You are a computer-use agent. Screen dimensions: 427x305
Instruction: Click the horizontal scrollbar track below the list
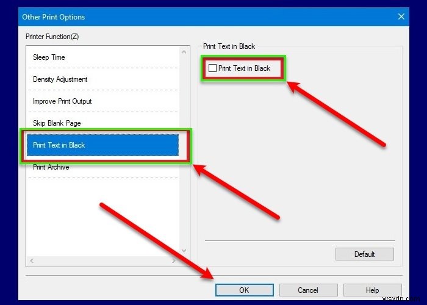point(102,260)
